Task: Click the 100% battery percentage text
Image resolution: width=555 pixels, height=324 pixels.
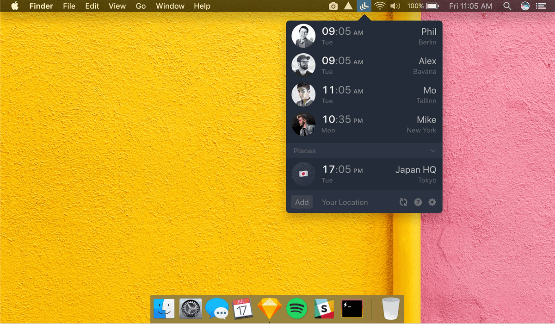Action: tap(415, 6)
